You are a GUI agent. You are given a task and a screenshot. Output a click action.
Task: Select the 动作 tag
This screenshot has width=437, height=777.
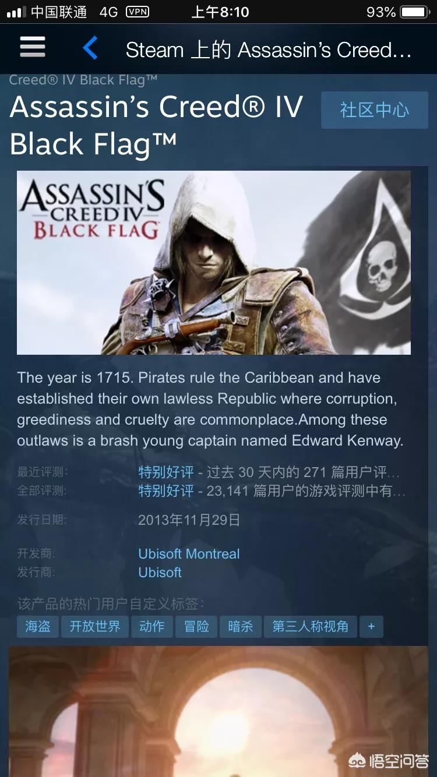[x=152, y=627]
